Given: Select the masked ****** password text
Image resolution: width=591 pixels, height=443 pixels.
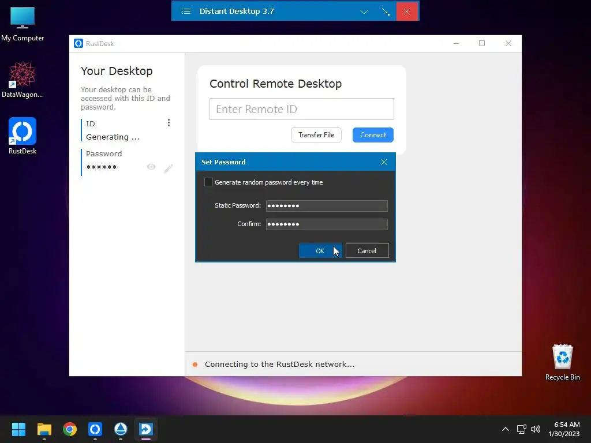Looking at the screenshot, I should click(x=102, y=167).
